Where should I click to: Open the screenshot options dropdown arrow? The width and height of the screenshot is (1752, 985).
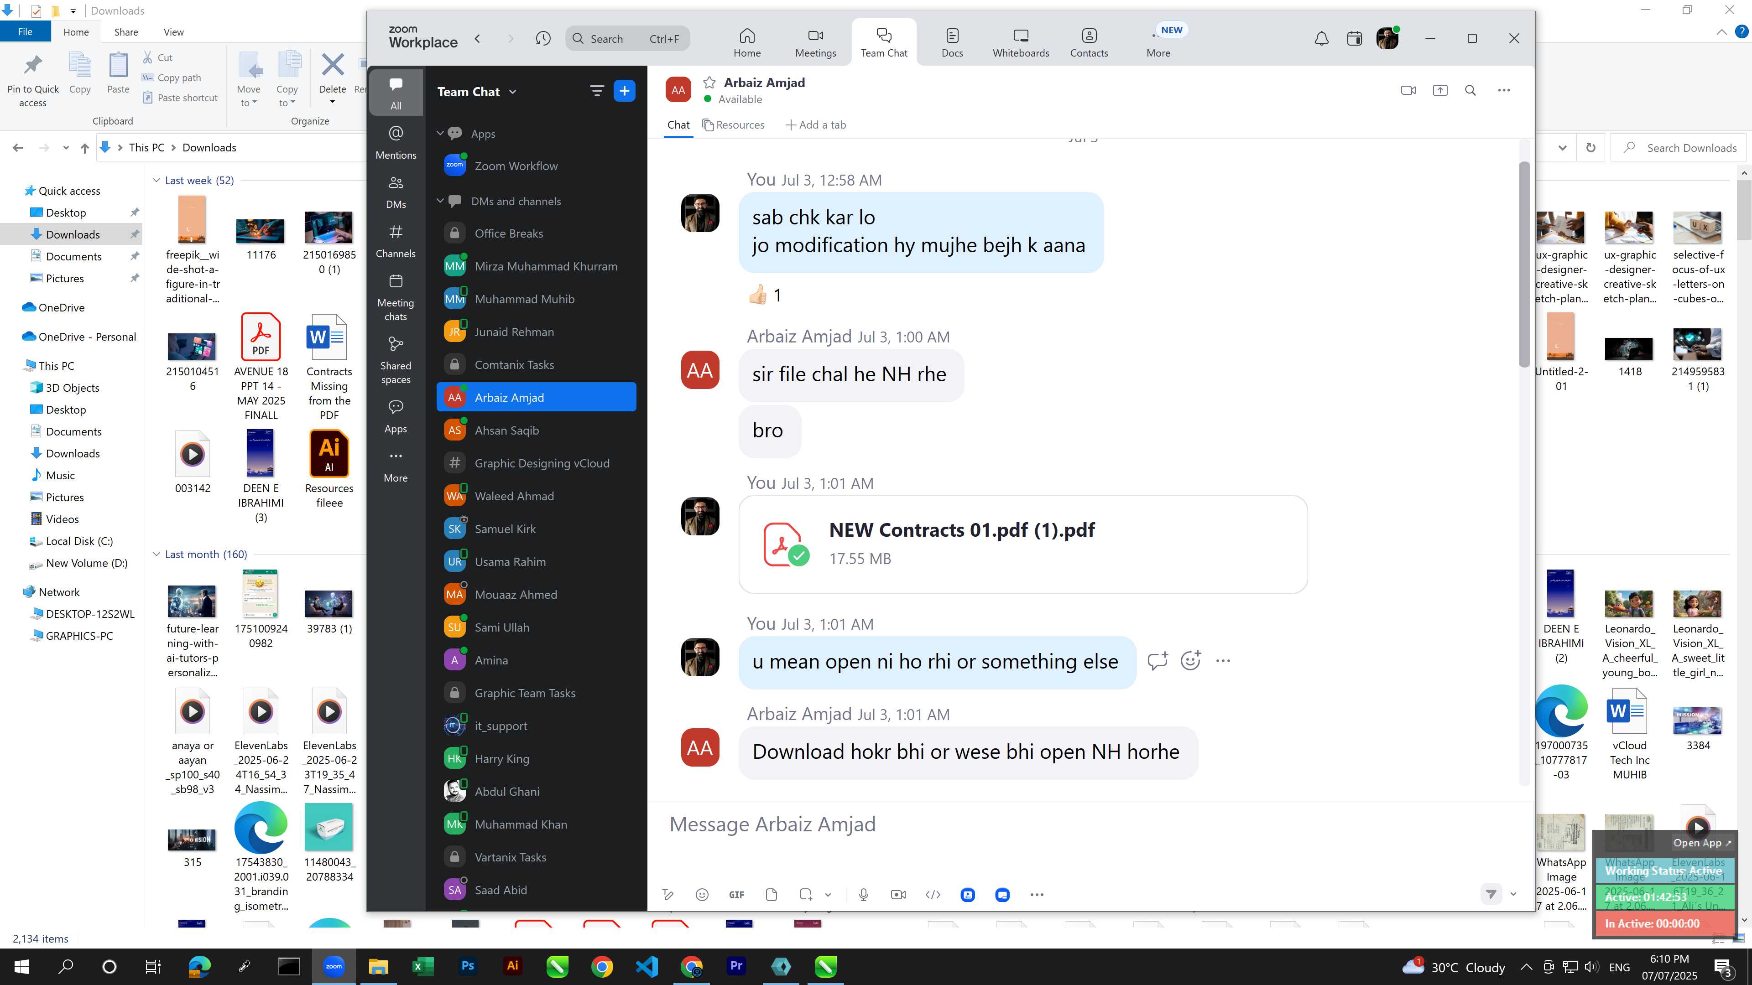[x=828, y=895]
